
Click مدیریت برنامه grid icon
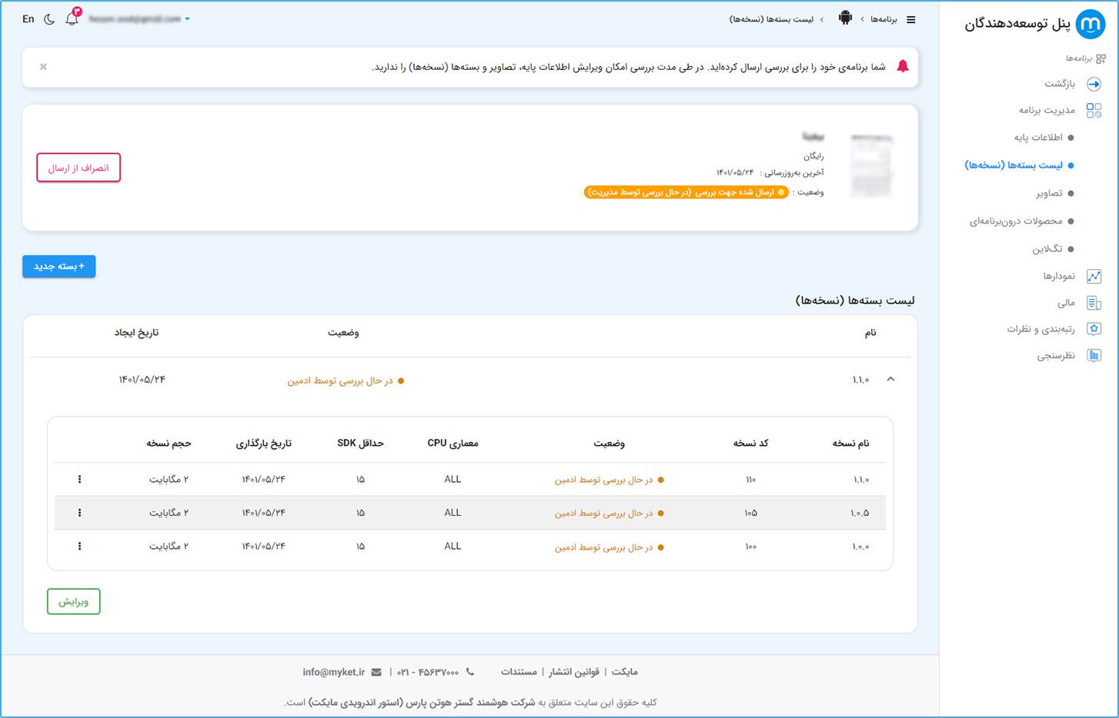[1094, 111]
